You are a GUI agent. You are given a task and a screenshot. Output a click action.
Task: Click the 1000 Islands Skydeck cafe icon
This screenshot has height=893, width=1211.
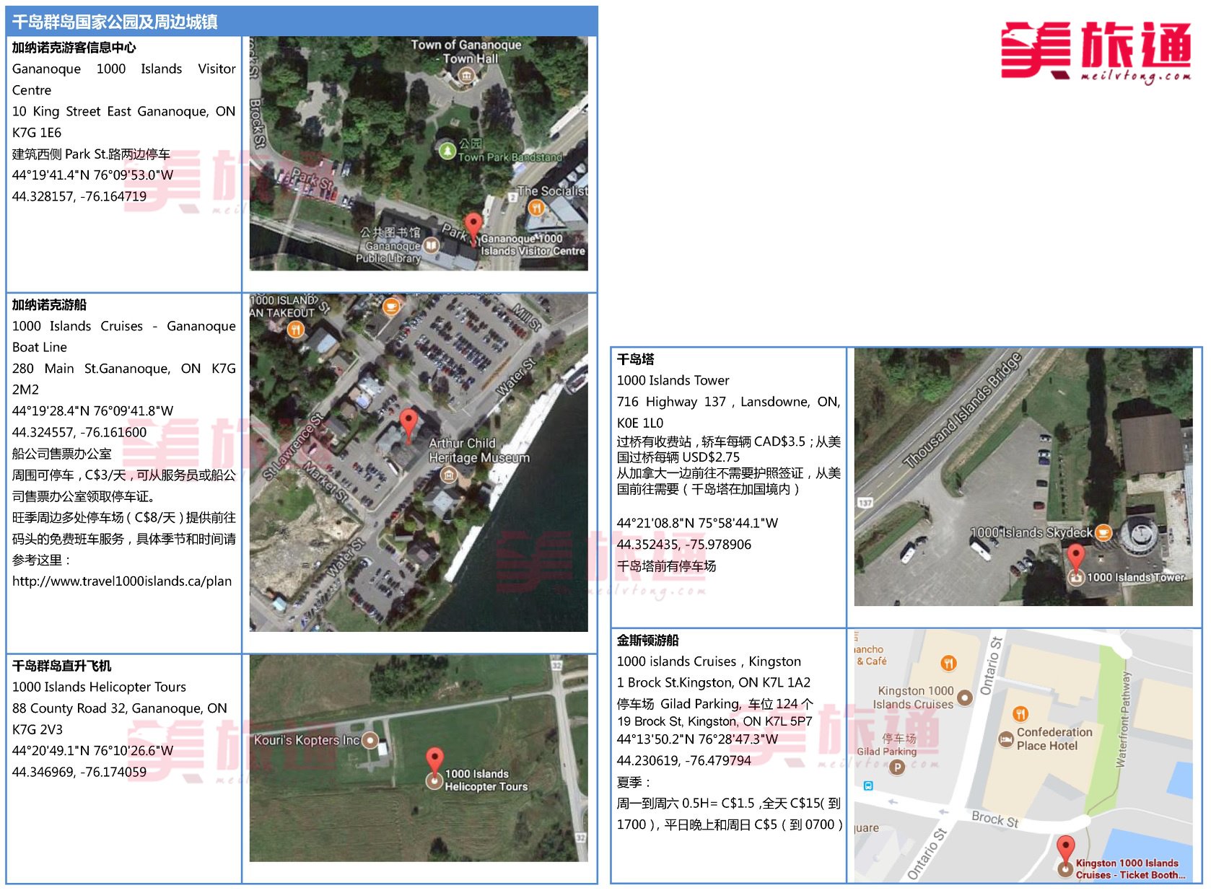click(x=1103, y=532)
